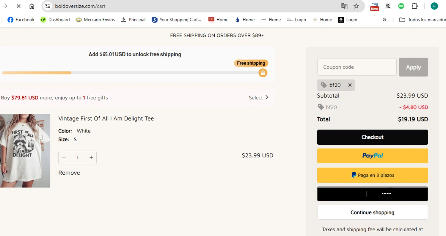This screenshot has height=236, width=446.
Task: Click the quantity field showing 1
Action: coord(78,157)
